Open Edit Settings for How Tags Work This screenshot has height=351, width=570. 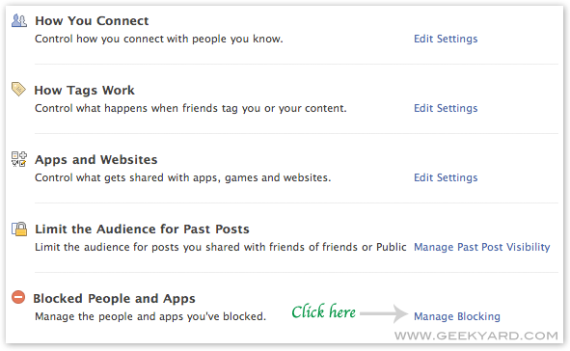(x=446, y=108)
